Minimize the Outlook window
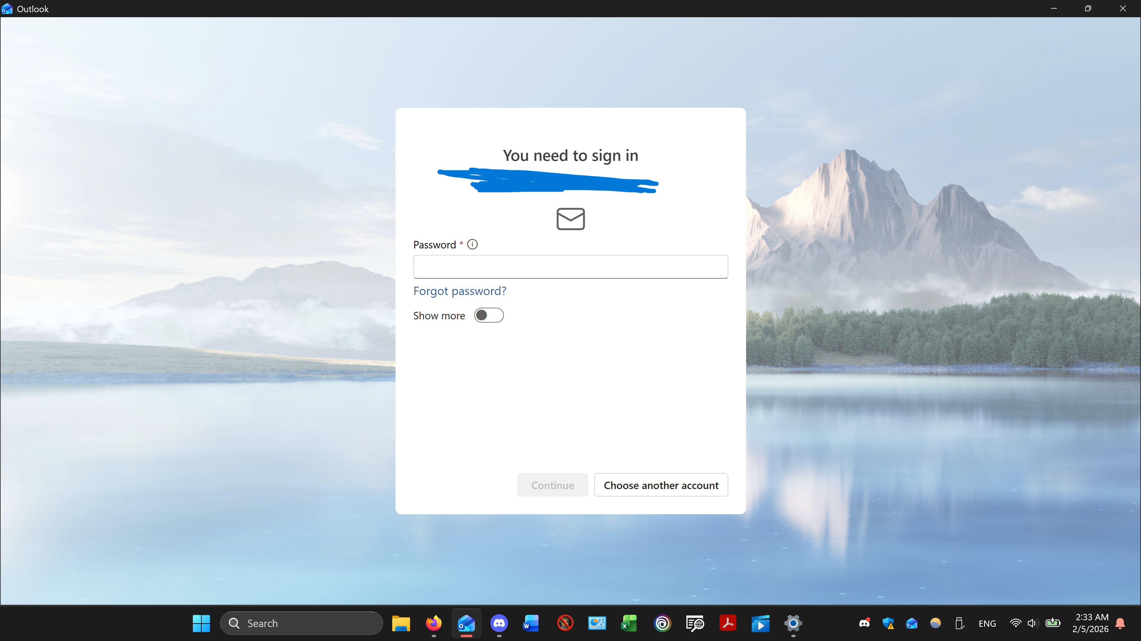The height and width of the screenshot is (641, 1141). click(x=1054, y=8)
